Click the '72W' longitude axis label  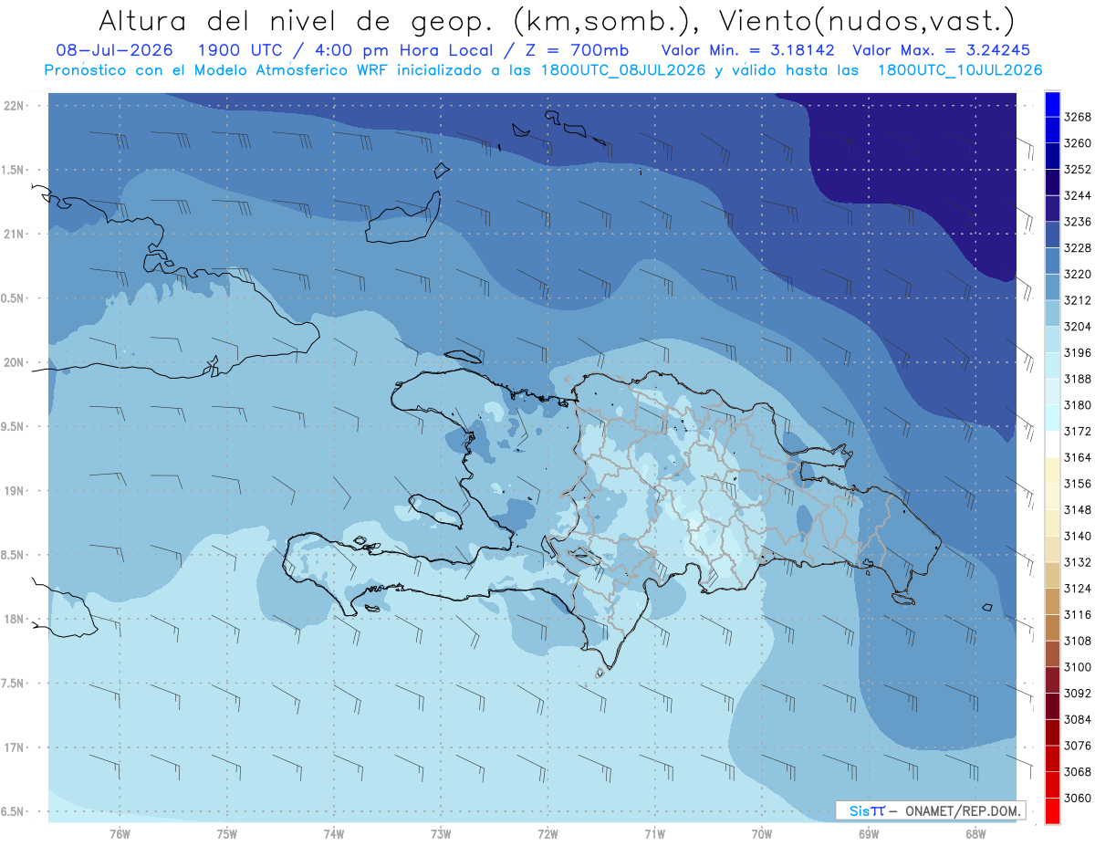tap(547, 834)
